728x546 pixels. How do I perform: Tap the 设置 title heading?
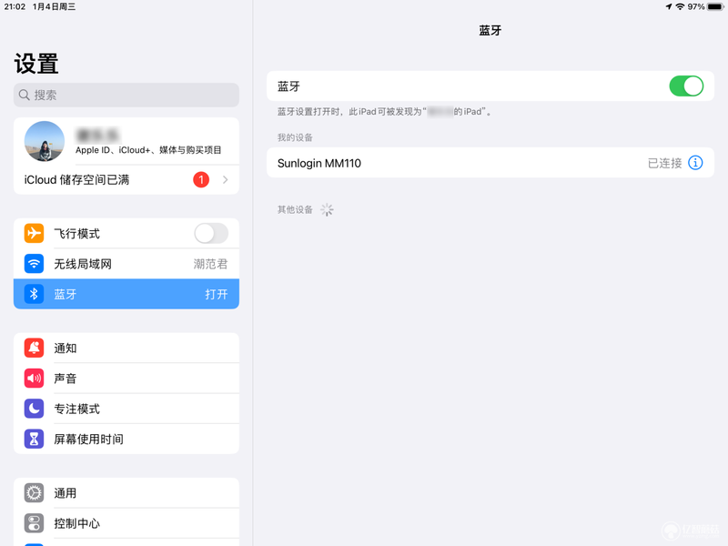pos(36,64)
